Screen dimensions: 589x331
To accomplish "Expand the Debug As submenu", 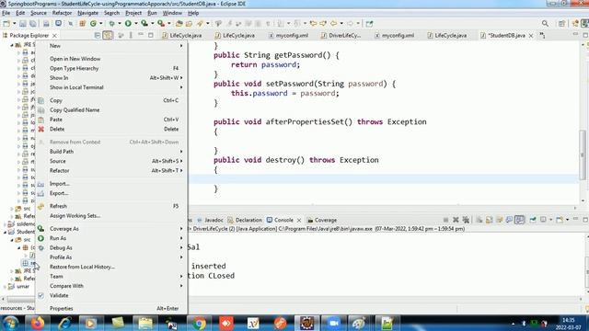I will (x=112, y=248).
